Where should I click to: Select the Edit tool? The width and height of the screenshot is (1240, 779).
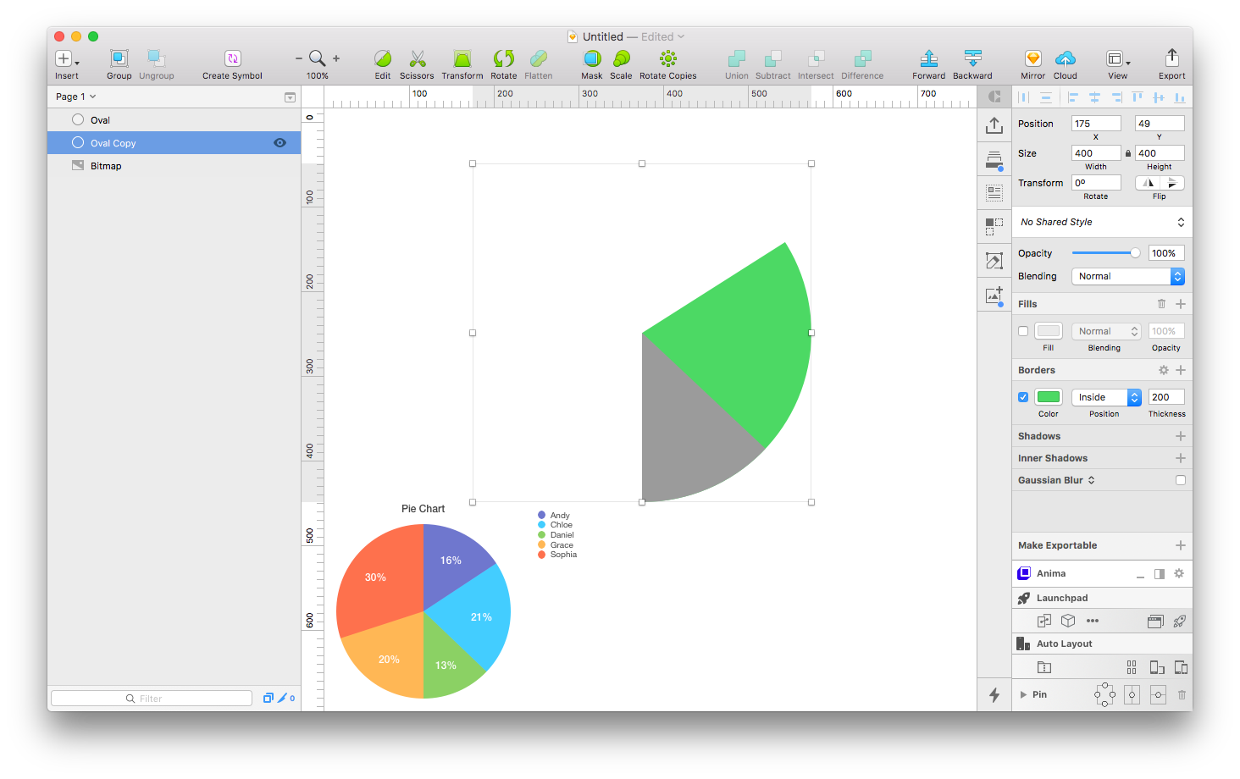pyautogui.click(x=383, y=58)
